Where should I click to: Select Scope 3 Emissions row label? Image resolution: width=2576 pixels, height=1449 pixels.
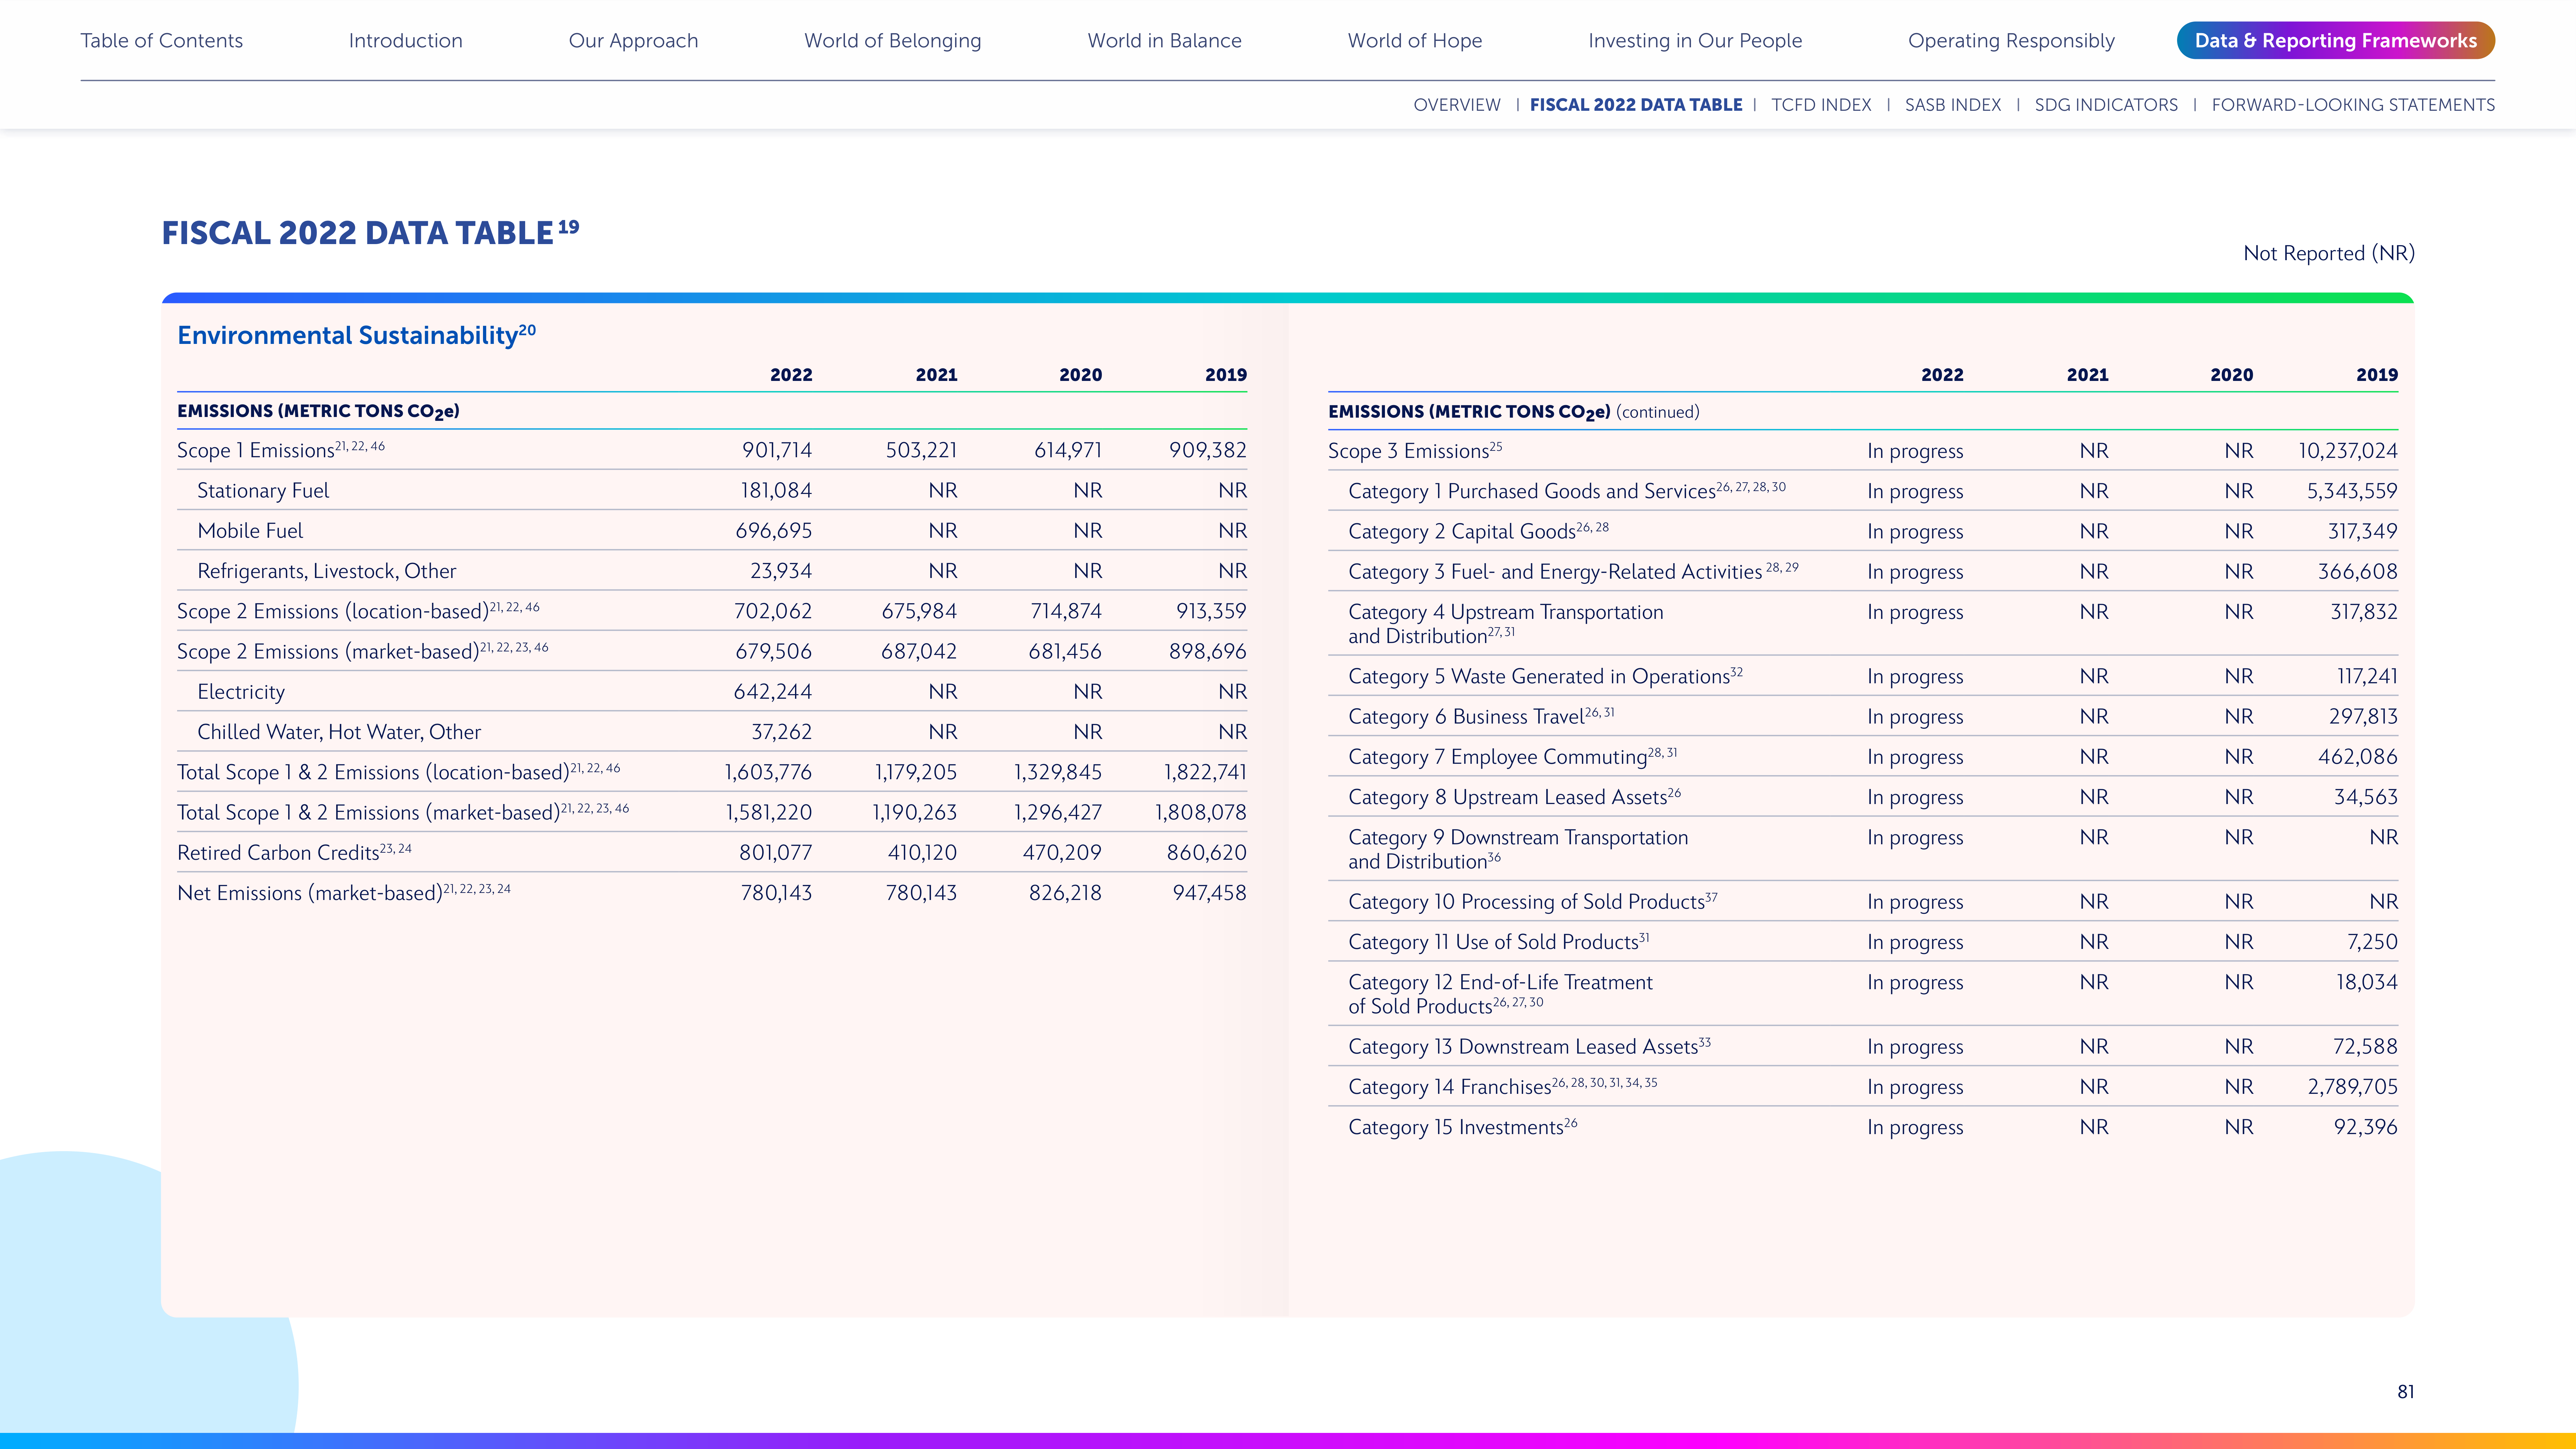click(x=1415, y=451)
